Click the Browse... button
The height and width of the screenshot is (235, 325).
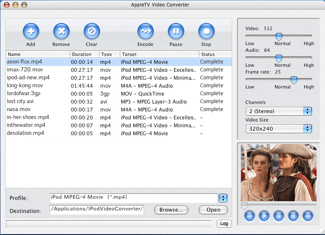point(171,210)
